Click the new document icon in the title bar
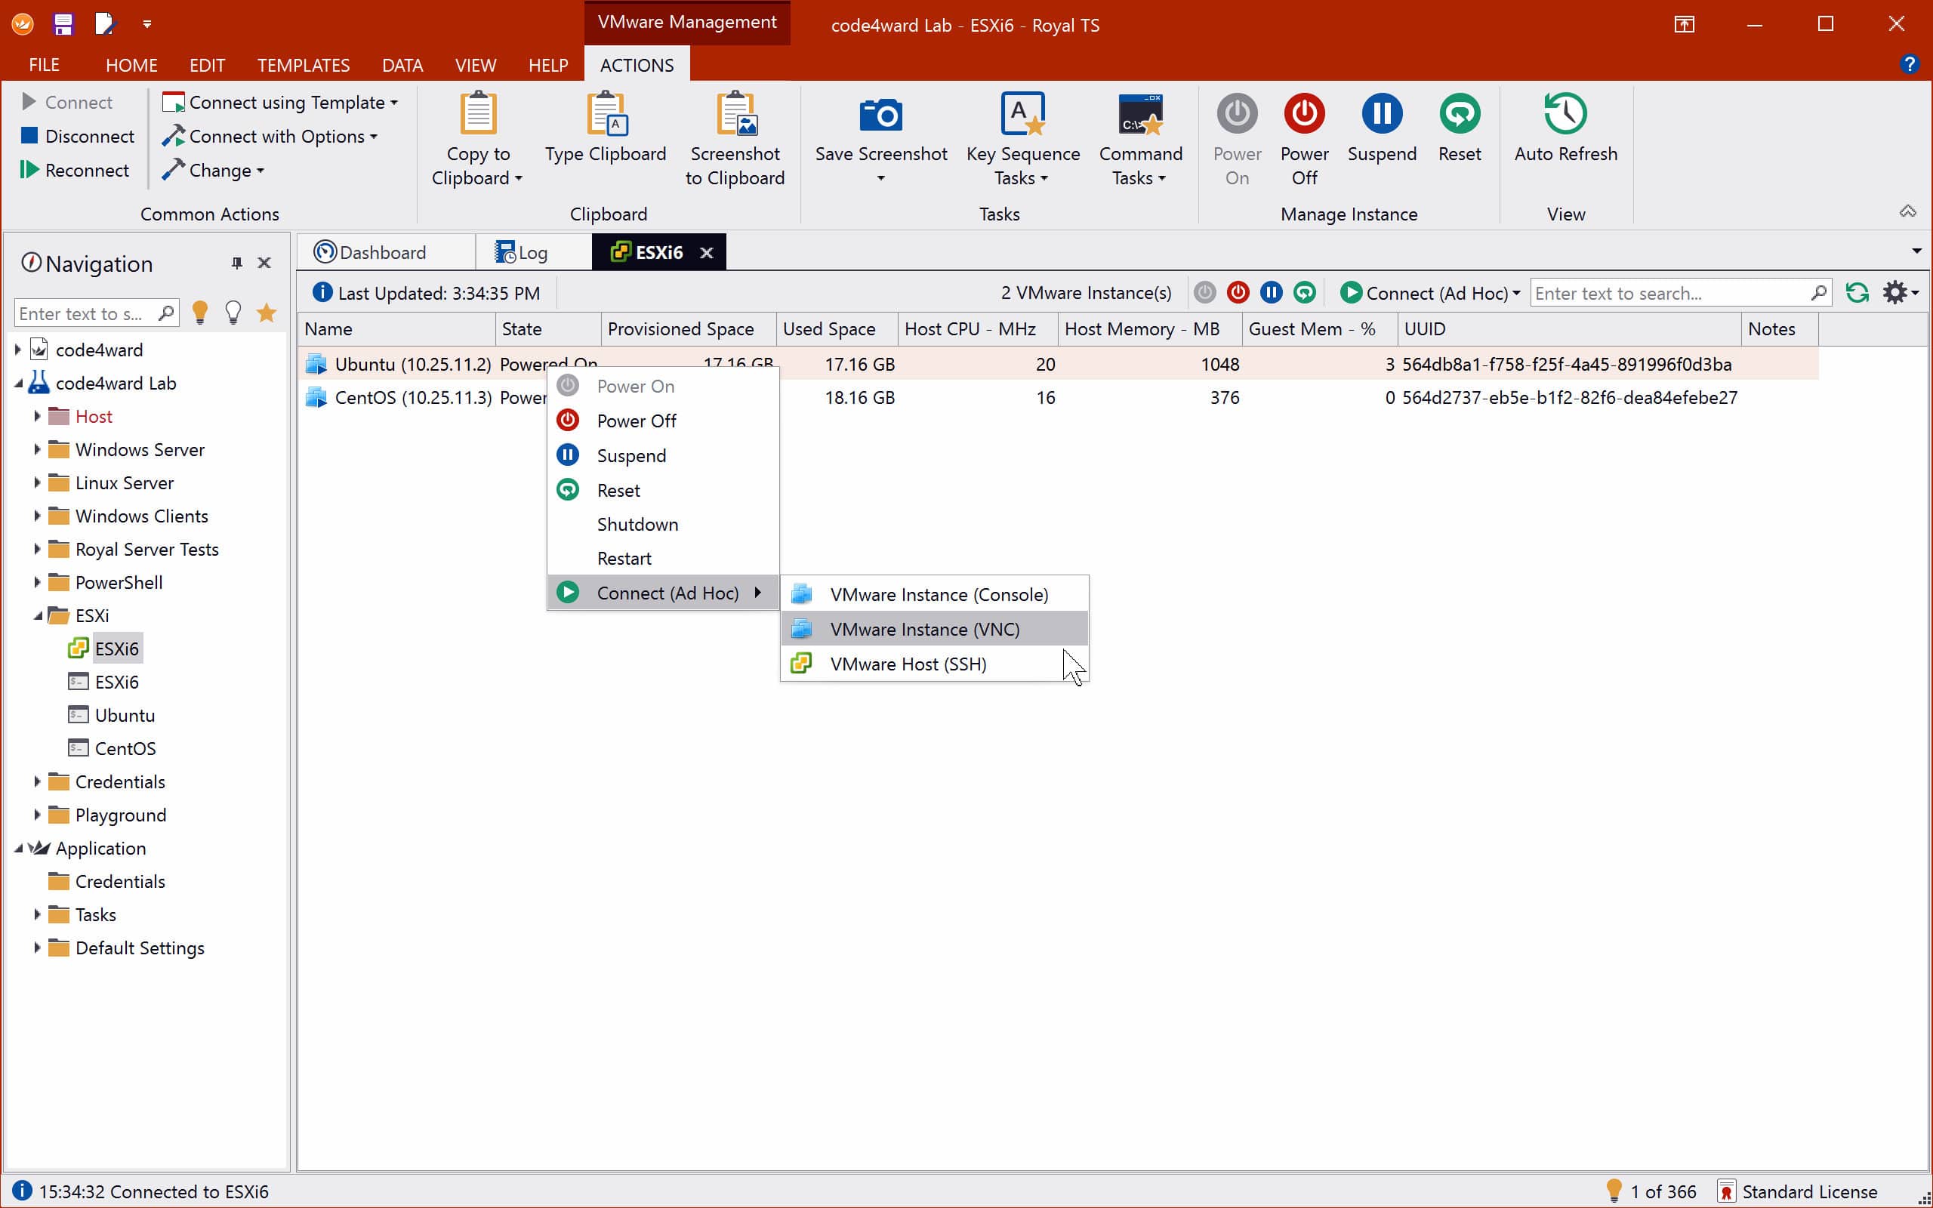Image resolution: width=1933 pixels, height=1208 pixels. click(x=105, y=24)
